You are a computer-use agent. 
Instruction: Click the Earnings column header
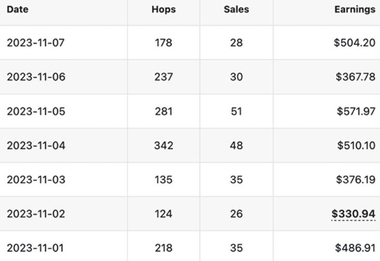point(355,9)
